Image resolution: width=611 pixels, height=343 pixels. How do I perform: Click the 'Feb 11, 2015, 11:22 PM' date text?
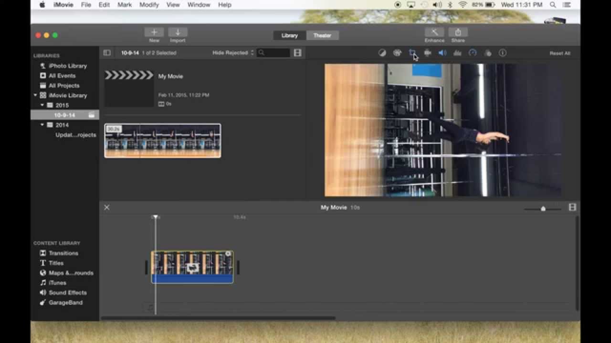184,95
